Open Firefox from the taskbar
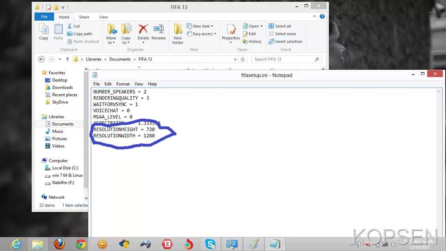Image resolution: width=446 pixels, height=251 pixels. (59, 244)
